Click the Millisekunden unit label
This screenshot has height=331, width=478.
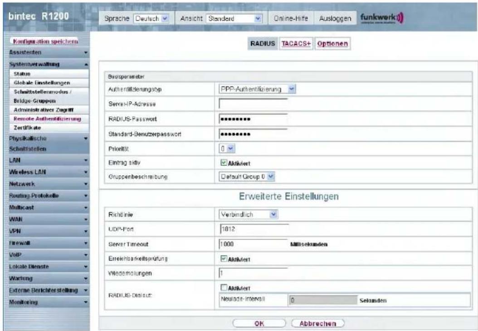click(309, 244)
